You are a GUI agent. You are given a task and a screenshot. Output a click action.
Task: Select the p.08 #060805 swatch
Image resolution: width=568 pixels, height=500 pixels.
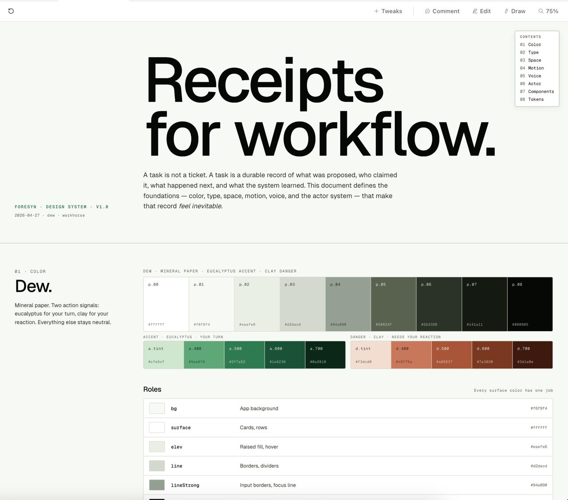click(530, 304)
